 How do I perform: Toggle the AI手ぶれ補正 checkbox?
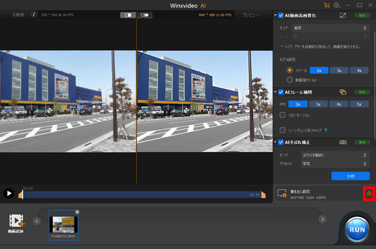[x=281, y=142]
